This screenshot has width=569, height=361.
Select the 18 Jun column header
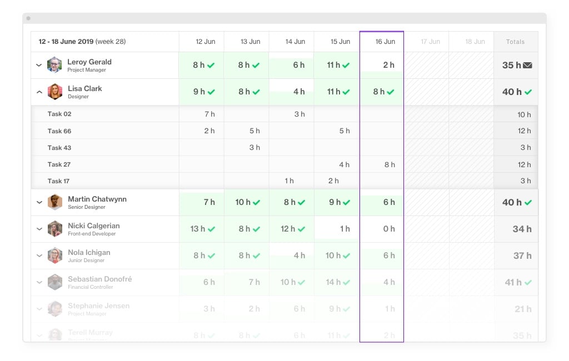click(475, 42)
